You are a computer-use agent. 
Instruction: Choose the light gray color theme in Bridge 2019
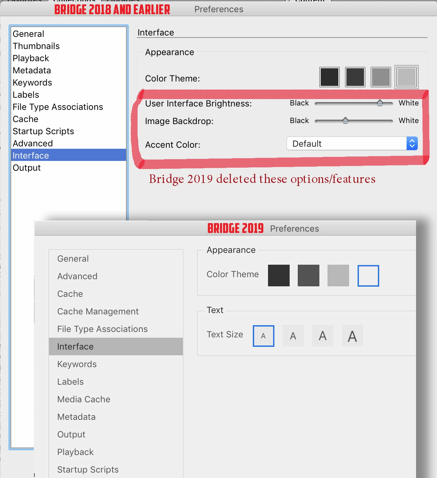(x=338, y=276)
